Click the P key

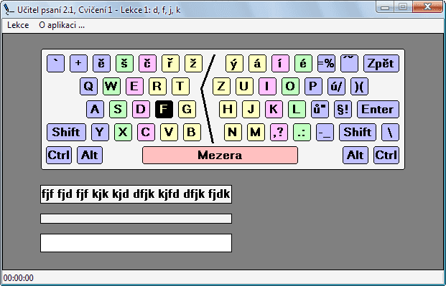click(313, 86)
